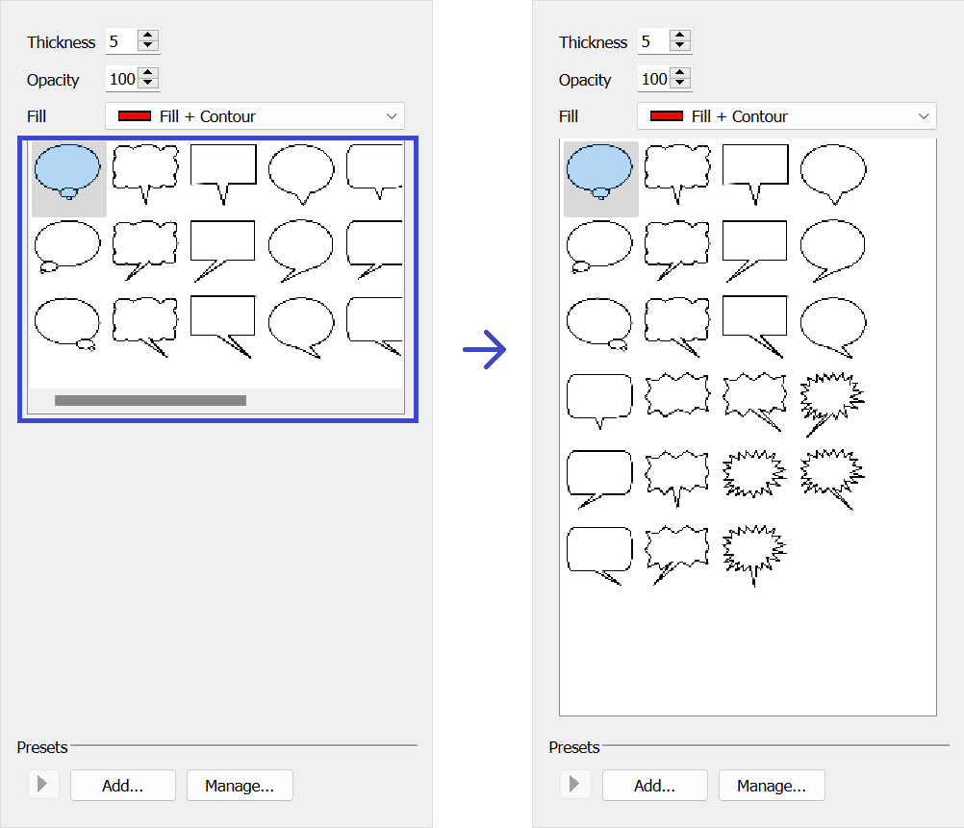Pick the last starburst bubble in right panel
This screenshot has width=964, height=828.
(x=754, y=554)
